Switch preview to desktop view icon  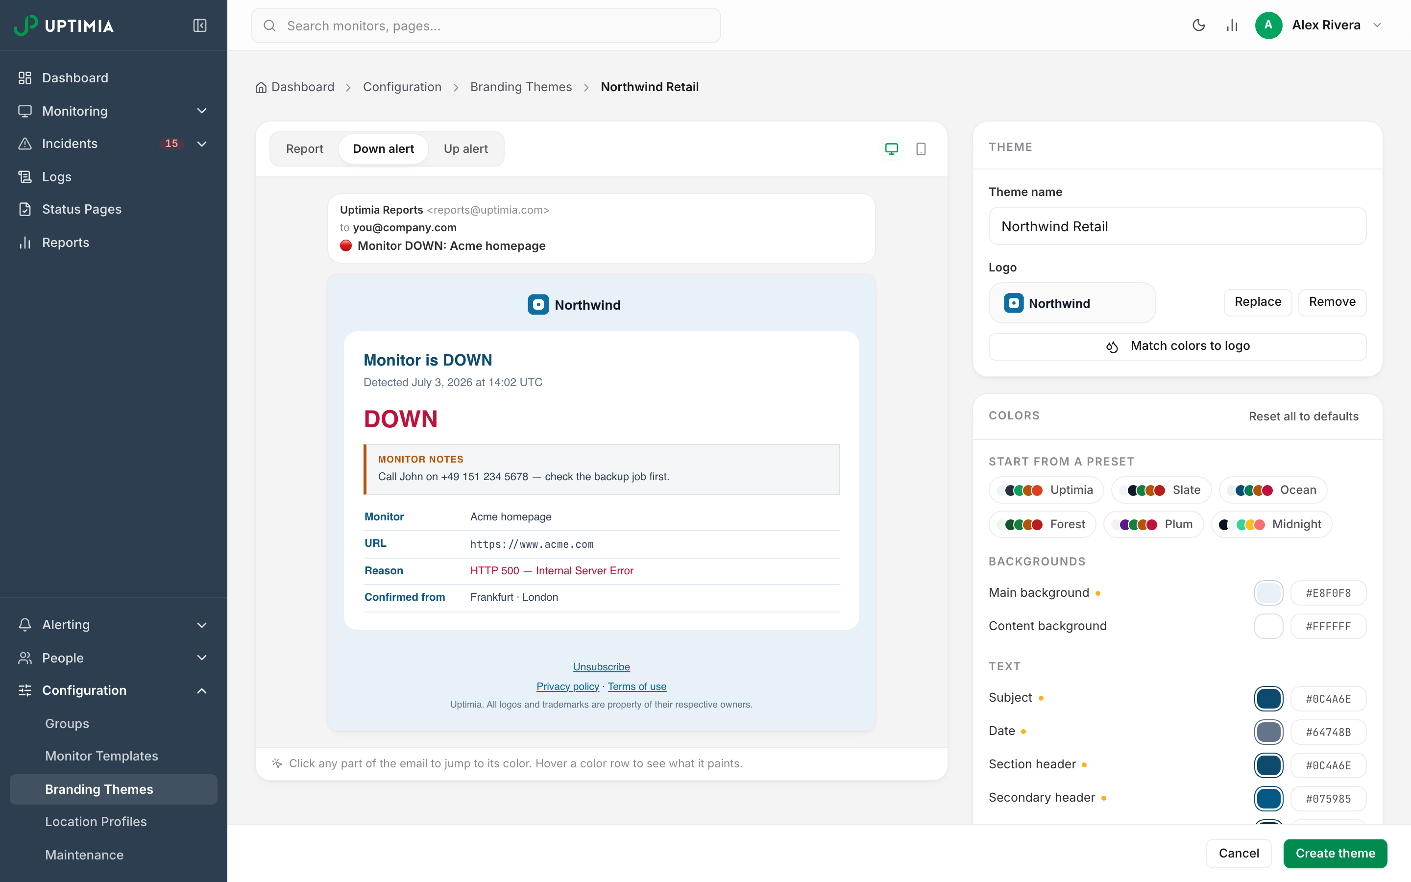(892, 149)
